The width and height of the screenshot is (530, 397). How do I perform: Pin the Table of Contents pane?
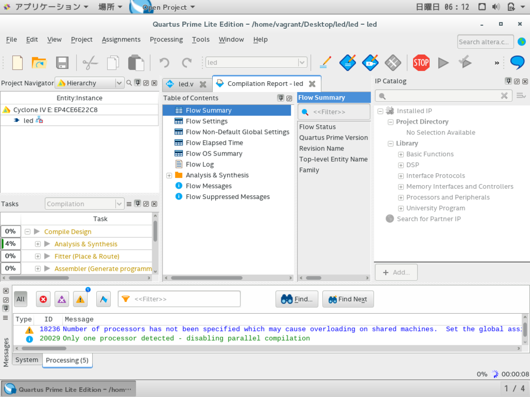point(281,98)
